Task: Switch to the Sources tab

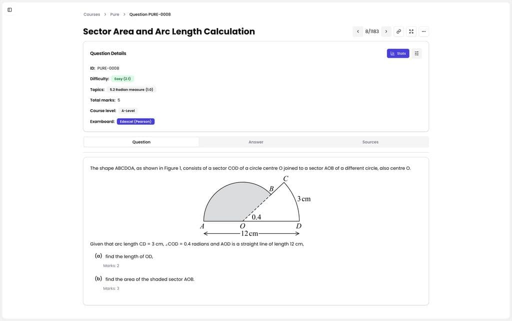Action: (x=370, y=142)
